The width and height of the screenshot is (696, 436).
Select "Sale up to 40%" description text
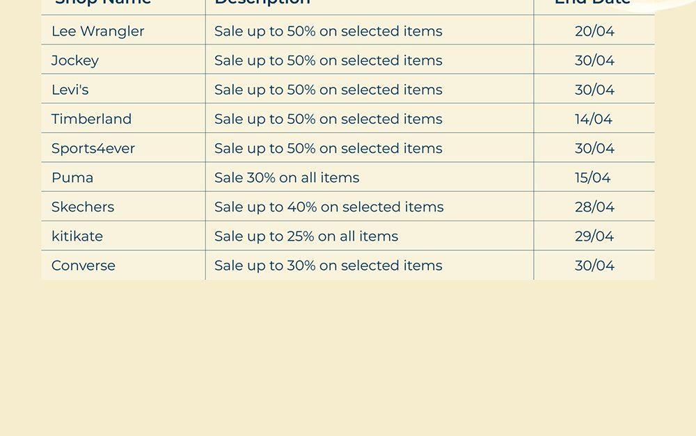click(329, 207)
